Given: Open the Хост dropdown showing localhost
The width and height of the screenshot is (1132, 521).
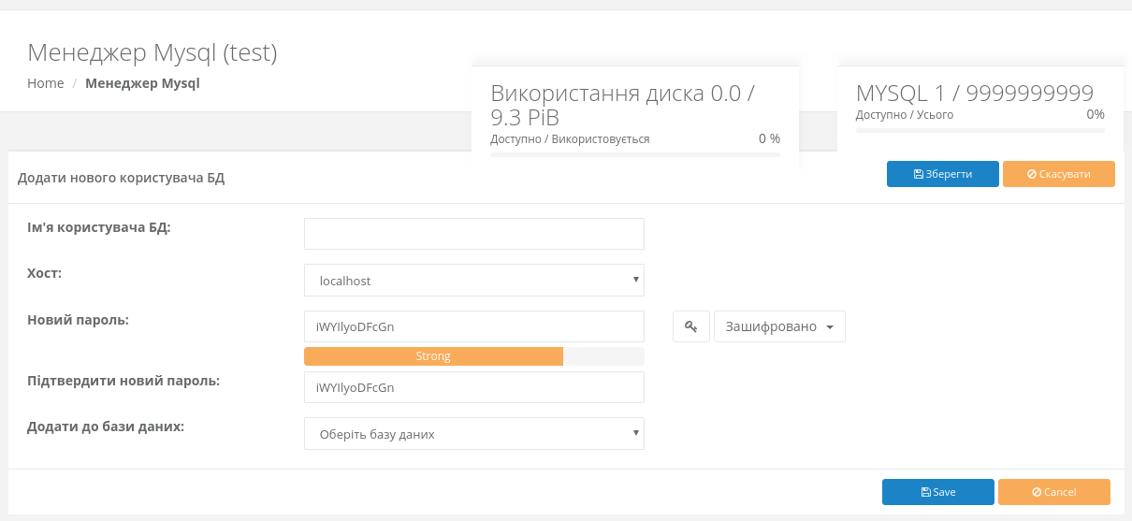Looking at the screenshot, I should pyautogui.click(x=473, y=280).
